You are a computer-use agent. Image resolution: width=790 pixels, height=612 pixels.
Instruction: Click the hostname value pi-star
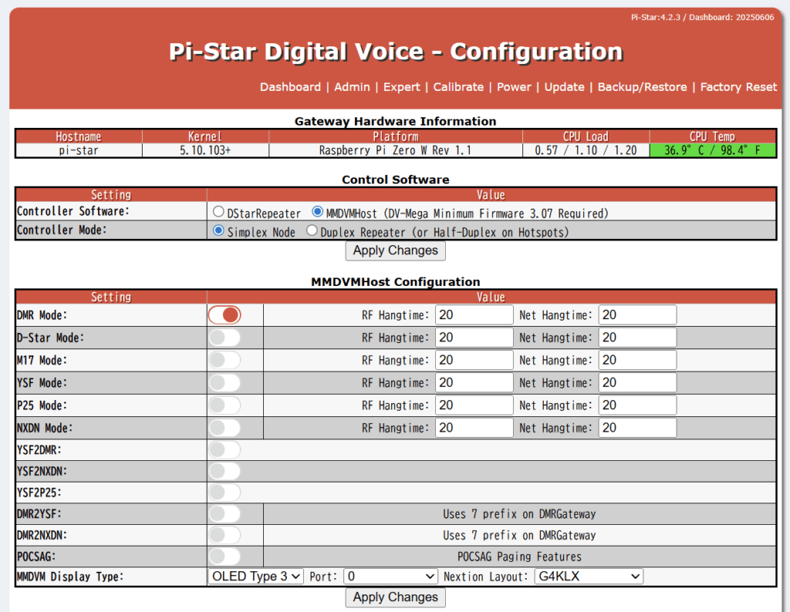click(79, 150)
